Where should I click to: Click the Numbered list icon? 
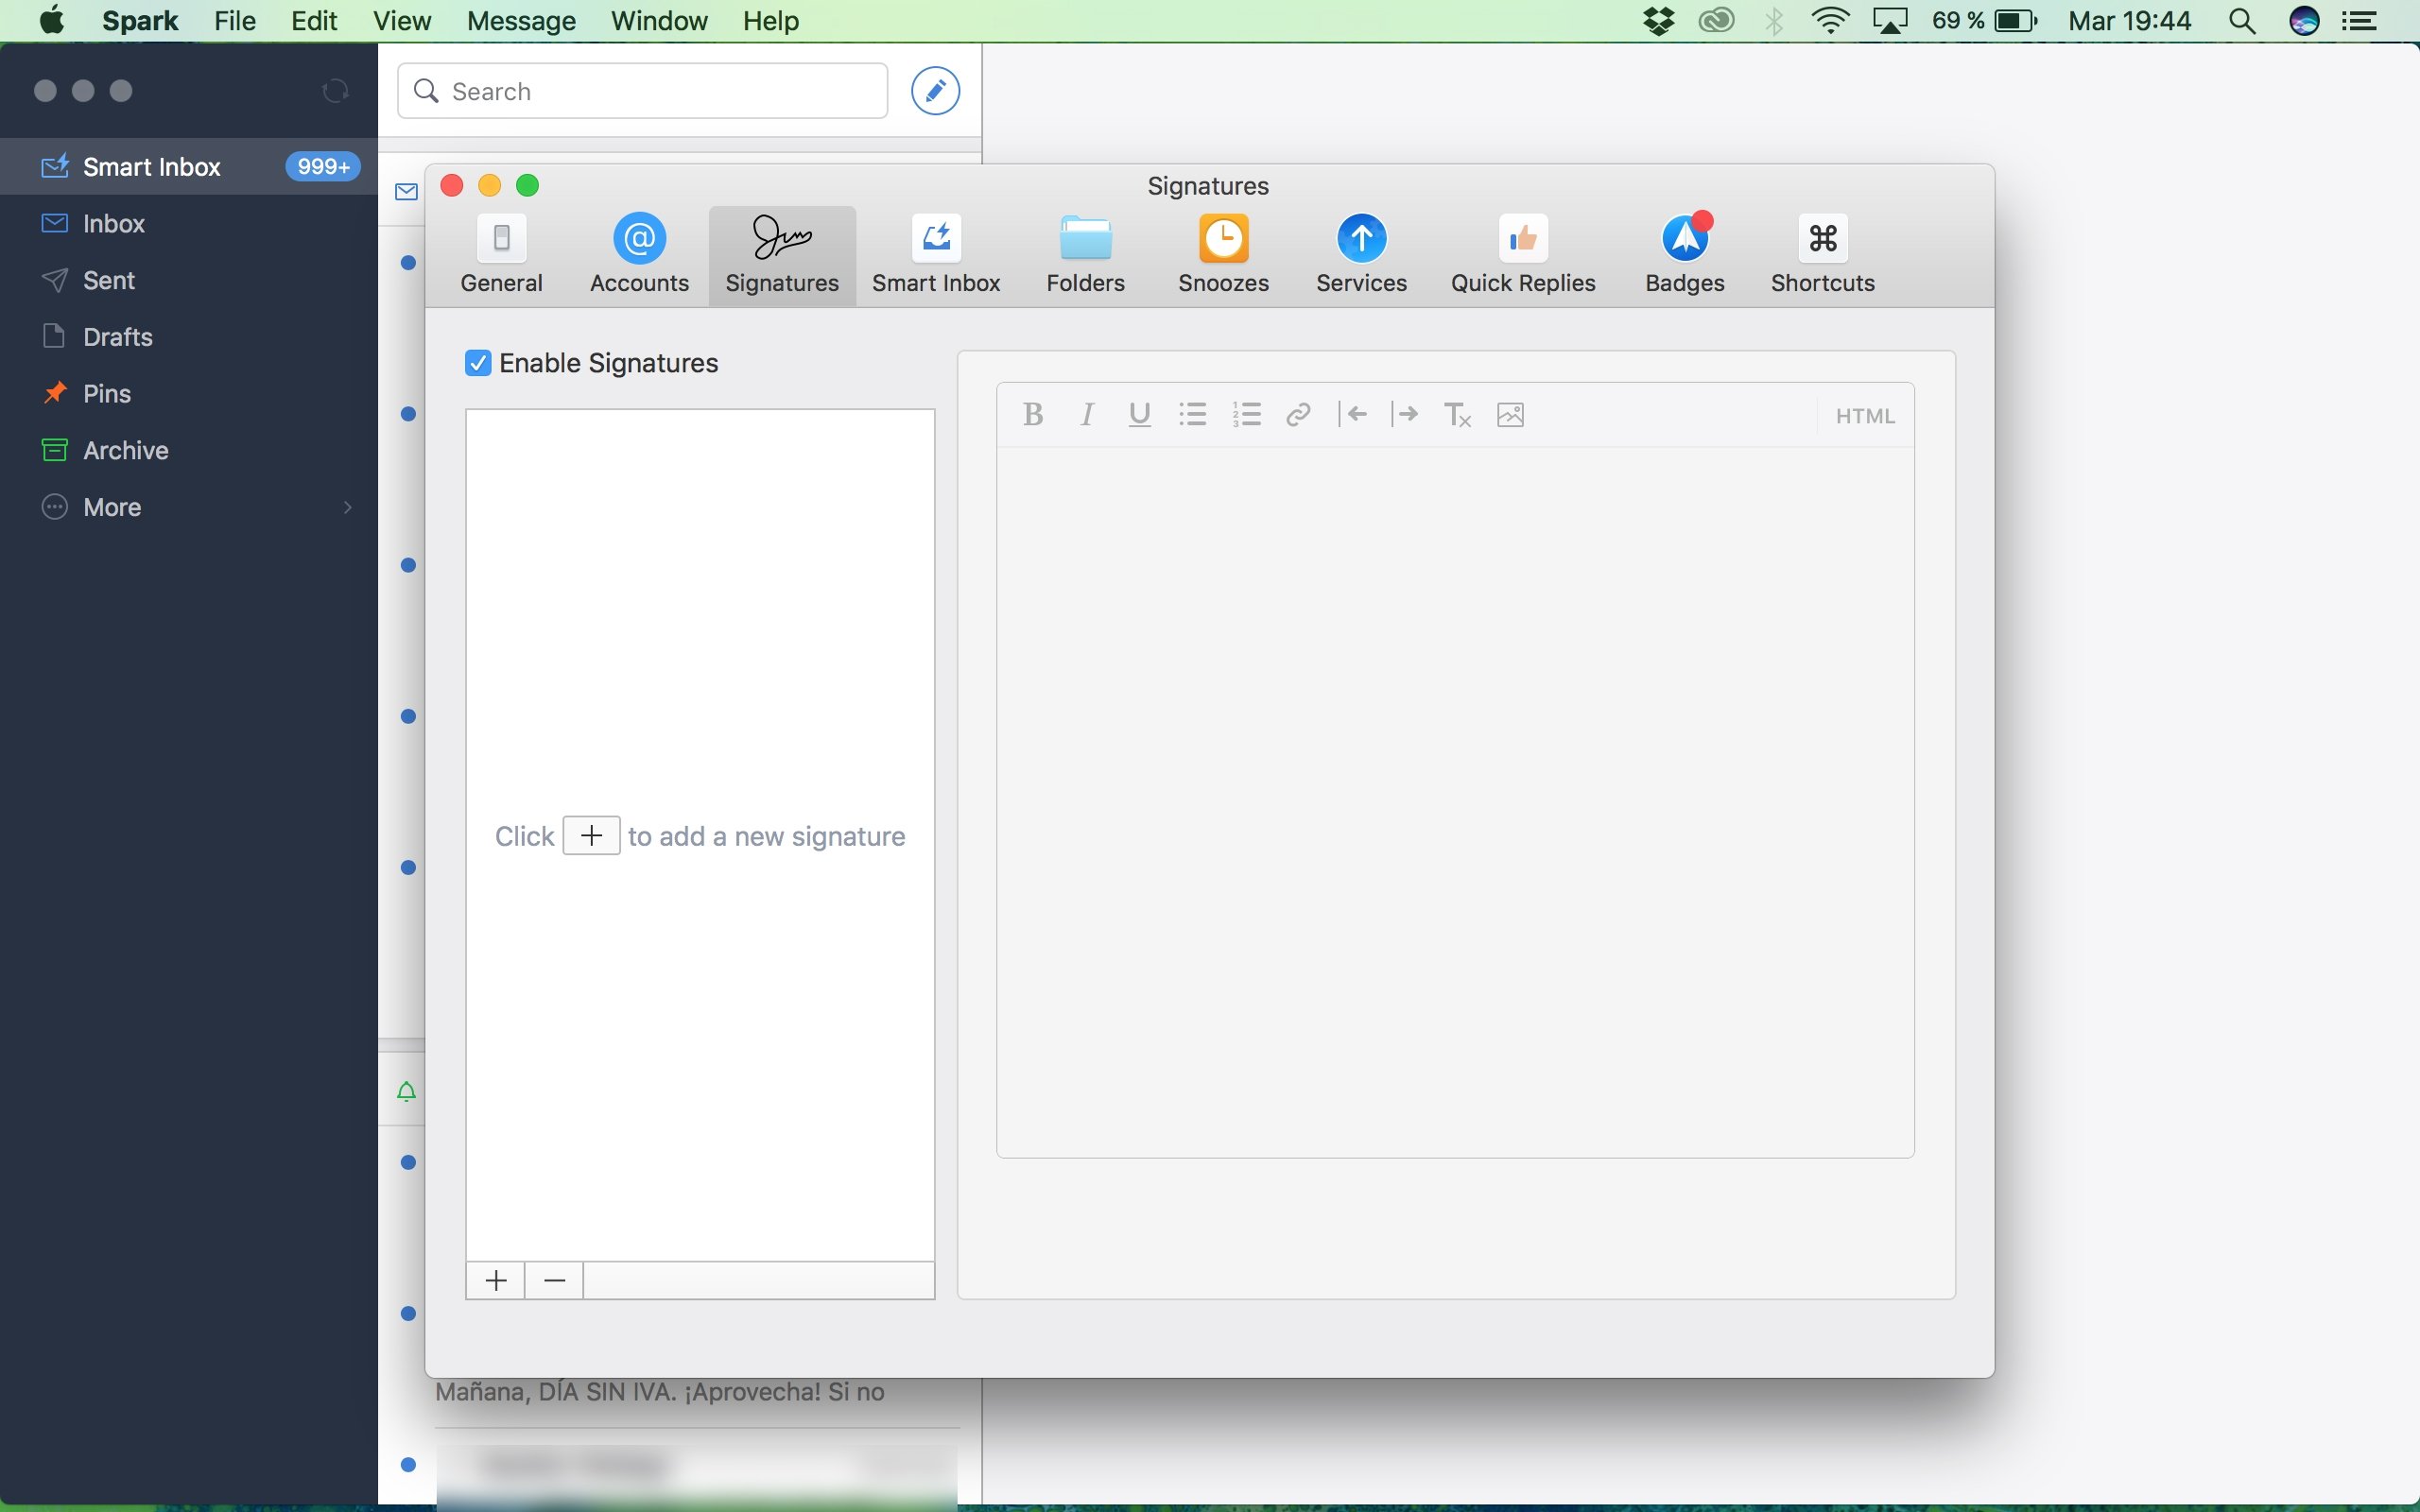pos(1248,415)
